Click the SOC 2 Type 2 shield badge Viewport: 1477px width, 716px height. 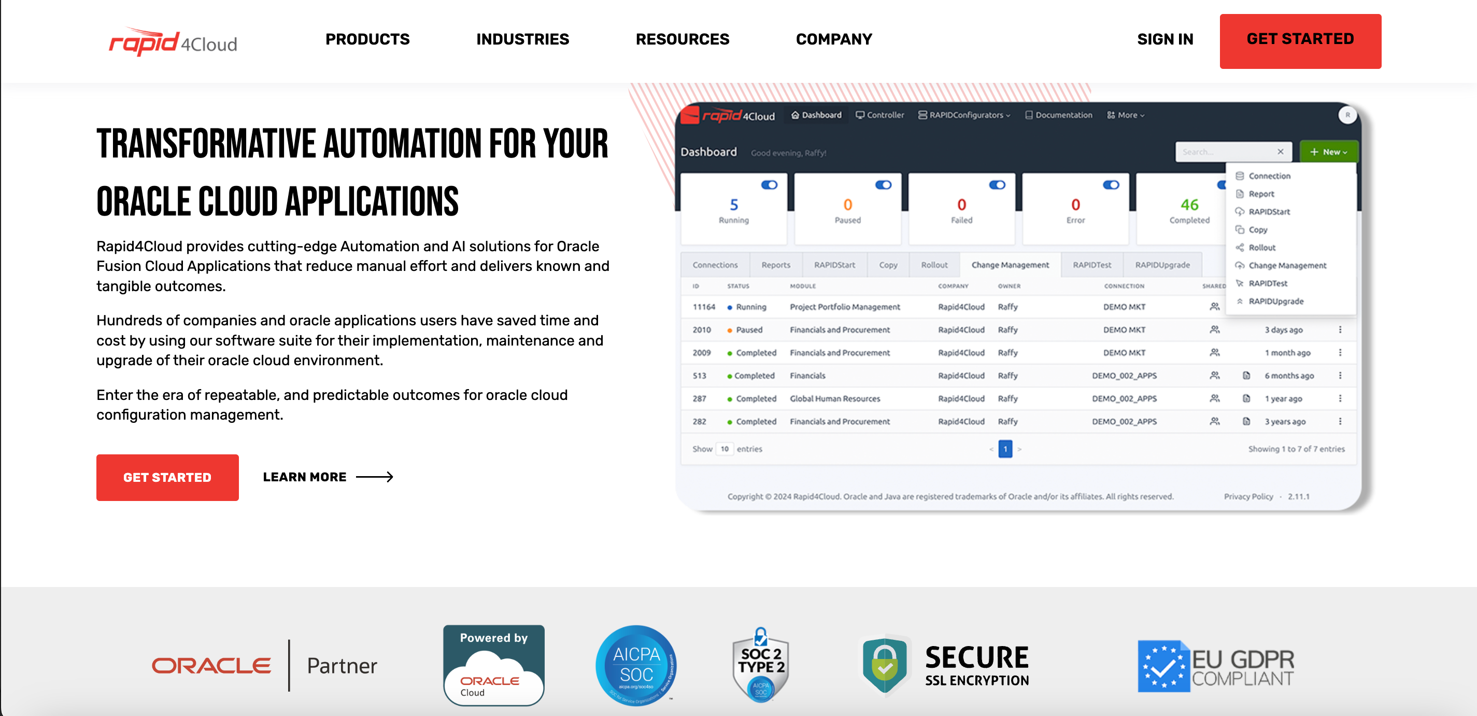(x=760, y=665)
